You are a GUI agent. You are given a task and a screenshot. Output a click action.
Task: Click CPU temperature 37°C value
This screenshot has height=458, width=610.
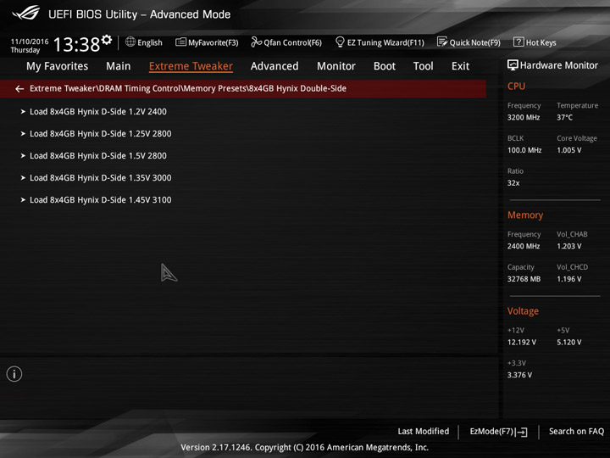tap(564, 117)
